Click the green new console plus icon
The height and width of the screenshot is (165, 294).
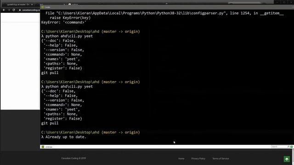coord(292,147)
